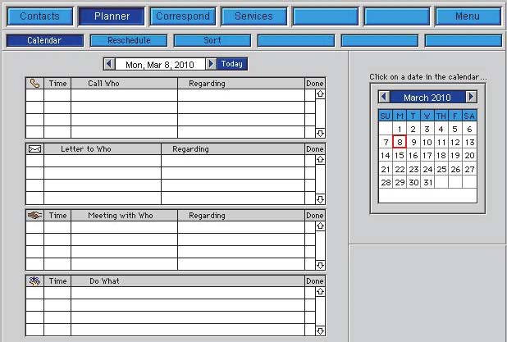The width and height of the screenshot is (507, 342).
Task: Click the handshake icon in meetings table
Action: coord(34,215)
